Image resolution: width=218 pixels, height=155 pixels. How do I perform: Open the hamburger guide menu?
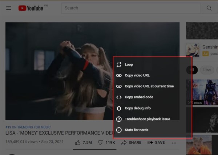coord(9,8)
